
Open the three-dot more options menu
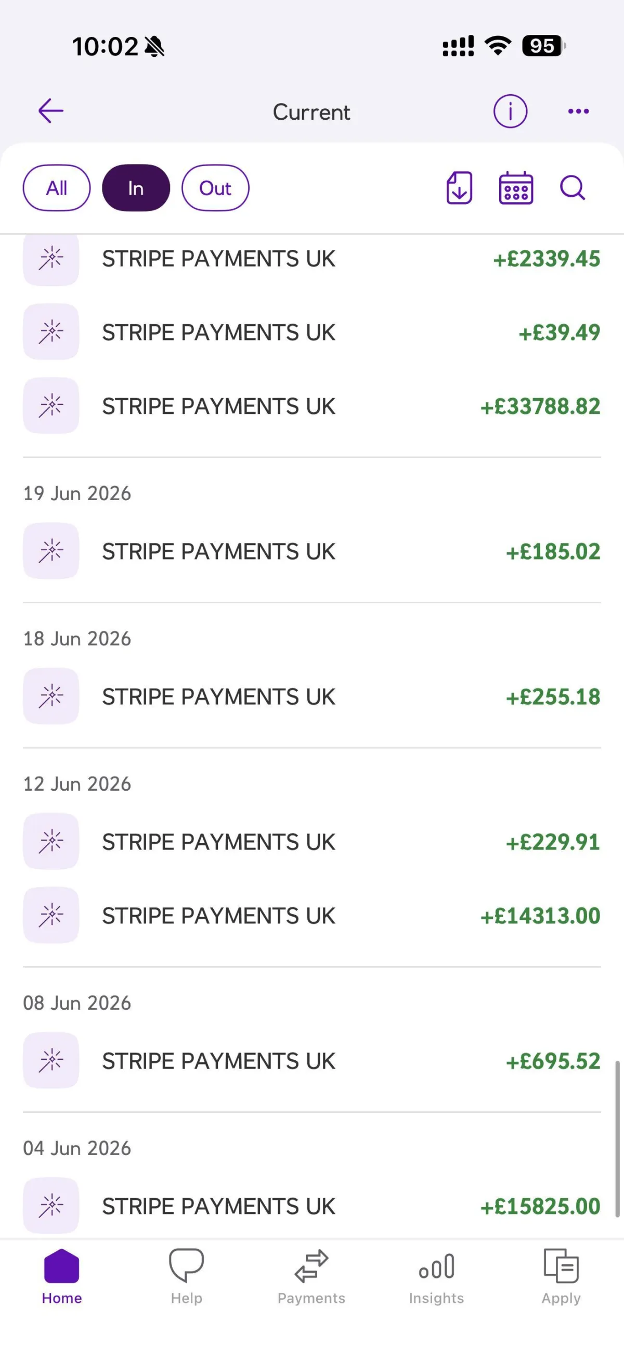(x=578, y=111)
